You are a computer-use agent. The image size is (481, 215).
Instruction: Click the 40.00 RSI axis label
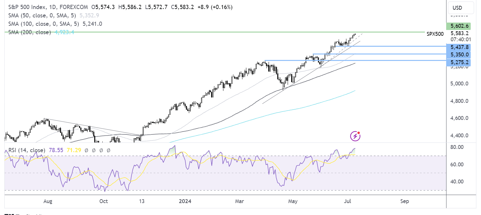click(457, 181)
